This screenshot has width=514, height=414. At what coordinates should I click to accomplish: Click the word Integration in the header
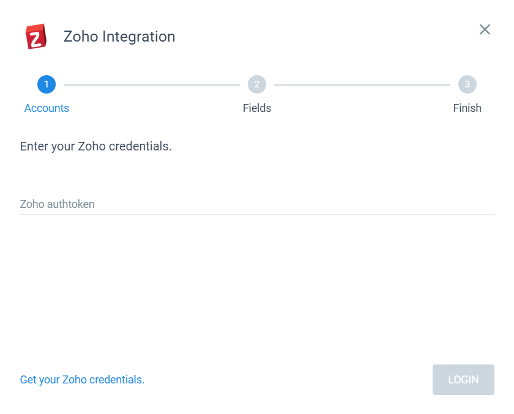point(139,37)
